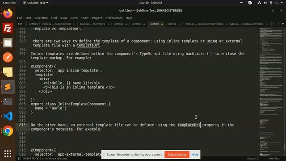The image size is (286, 161).
Task: Hide the screen sharing notification
Action: point(195,154)
